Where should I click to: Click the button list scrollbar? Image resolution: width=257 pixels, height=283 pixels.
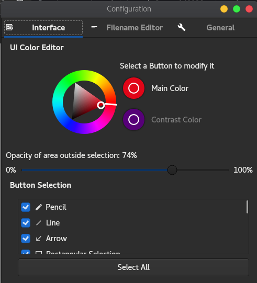247,207
